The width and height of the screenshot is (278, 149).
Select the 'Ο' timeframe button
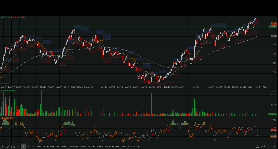[x=18, y=147]
